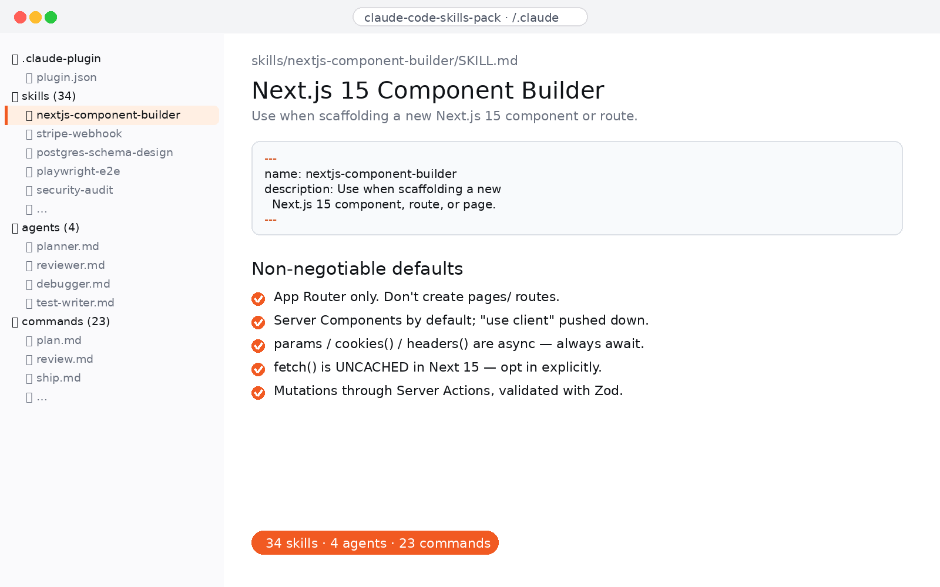Click the security-audit skill icon
The width and height of the screenshot is (940, 587).
[x=29, y=190]
